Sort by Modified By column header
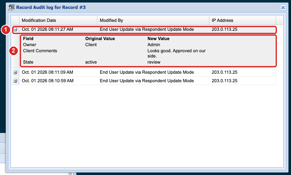Screen dimensions: 291x175 (153, 20)
